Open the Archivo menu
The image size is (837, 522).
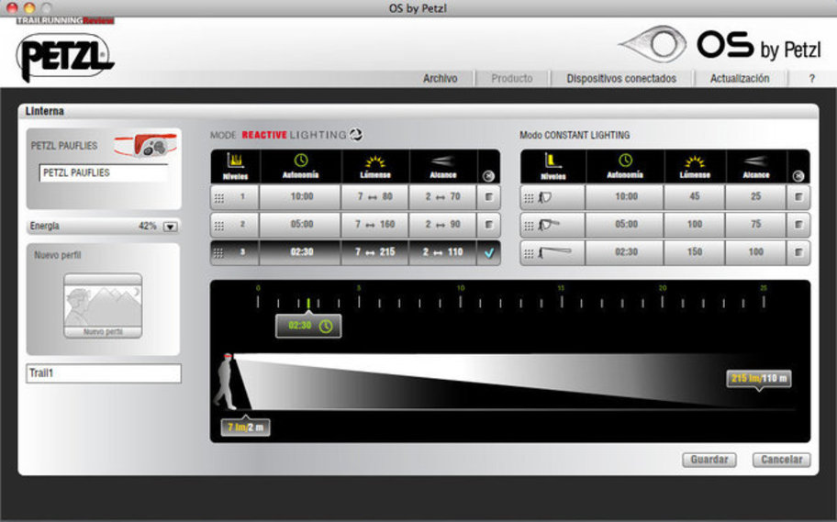(440, 79)
